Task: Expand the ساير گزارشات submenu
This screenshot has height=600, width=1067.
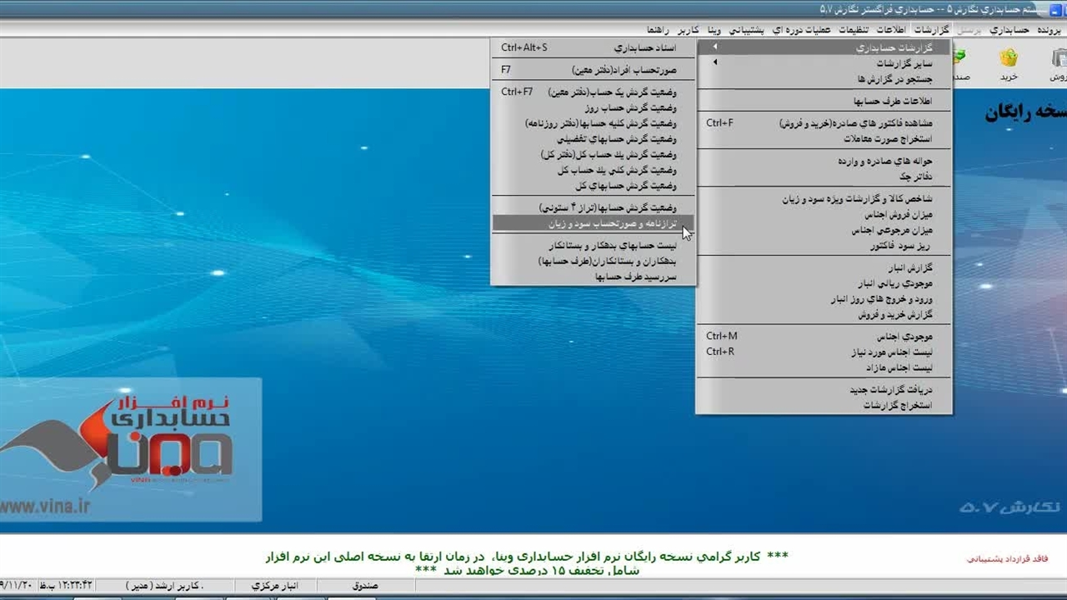Action: point(714,62)
